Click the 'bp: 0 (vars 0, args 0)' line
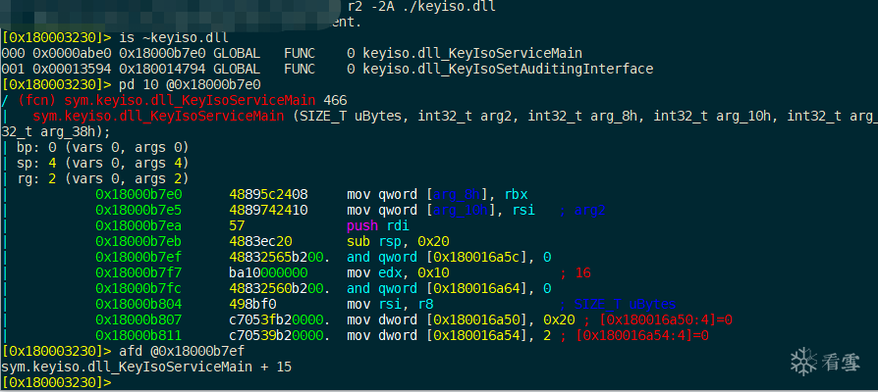The image size is (878, 392). [102, 147]
